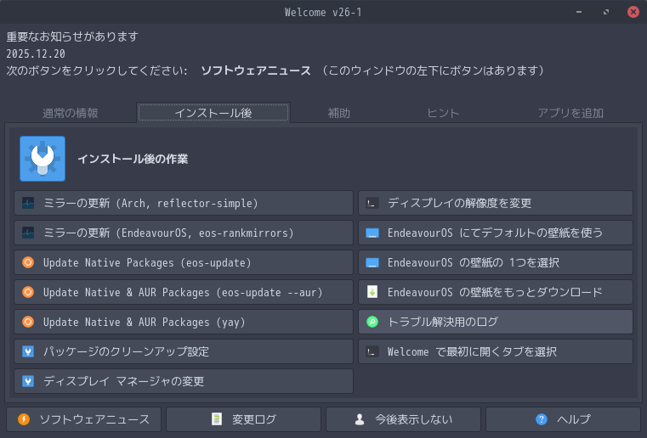The width and height of the screenshot is (647, 438).
Task: Click the ミラーの更新 (Arch, reflector-simple) icon
Action: tap(28, 204)
